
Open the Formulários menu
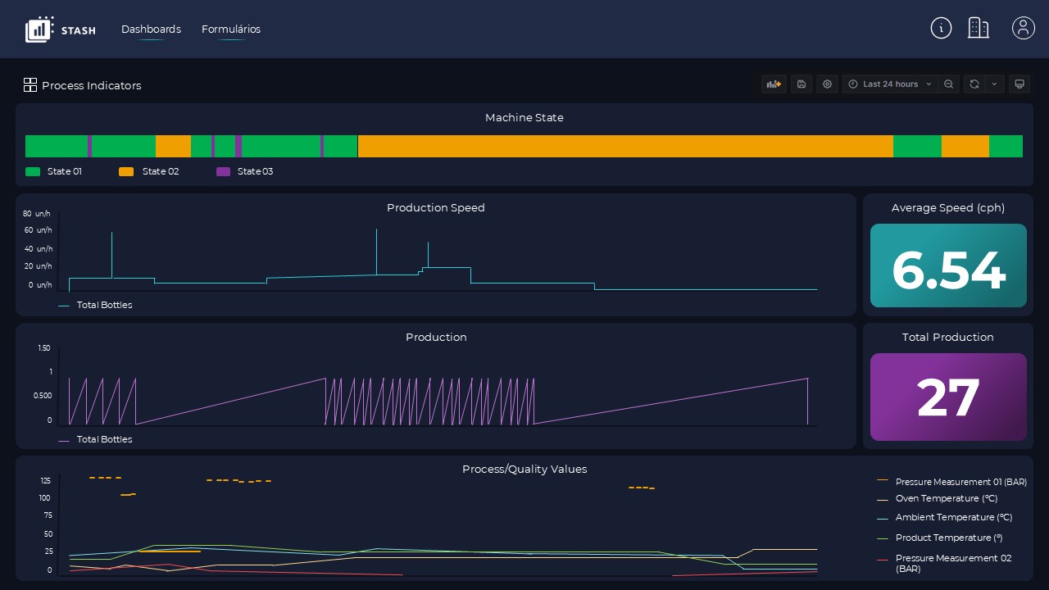click(231, 29)
